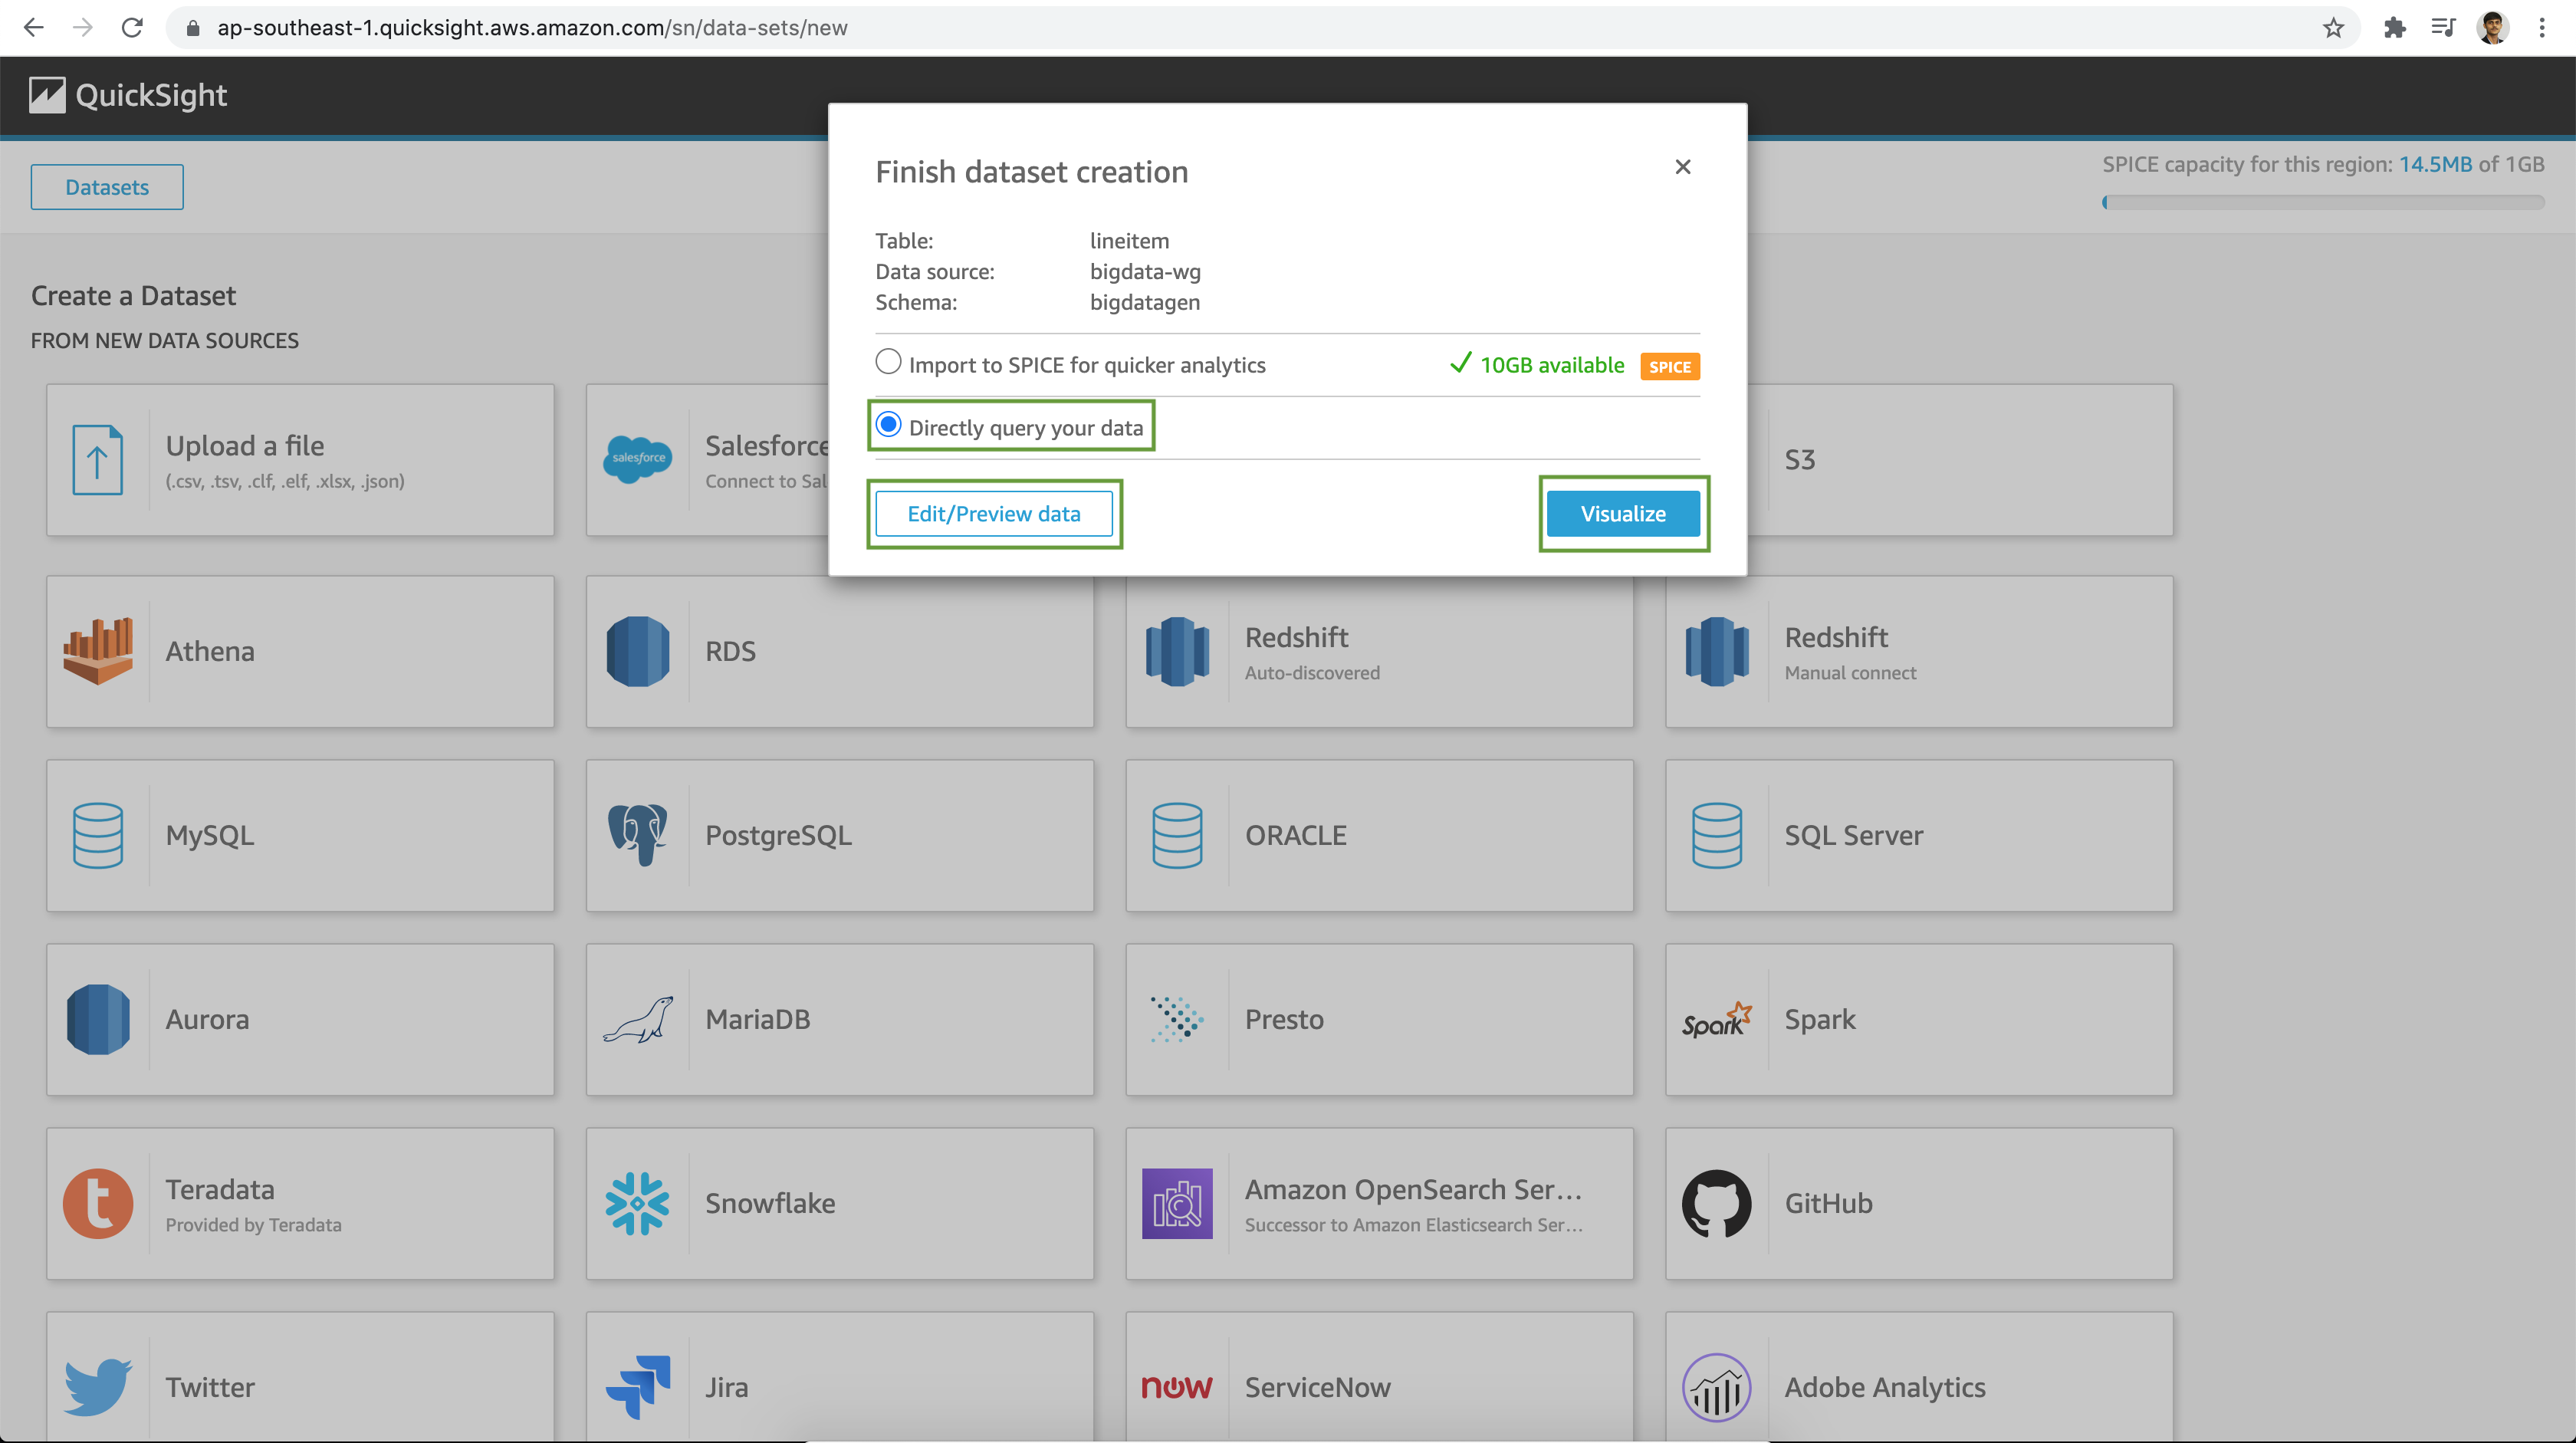Select the PostgreSQL elephant icon
Viewport: 2576px width, 1443px height.
(x=638, y=835)
